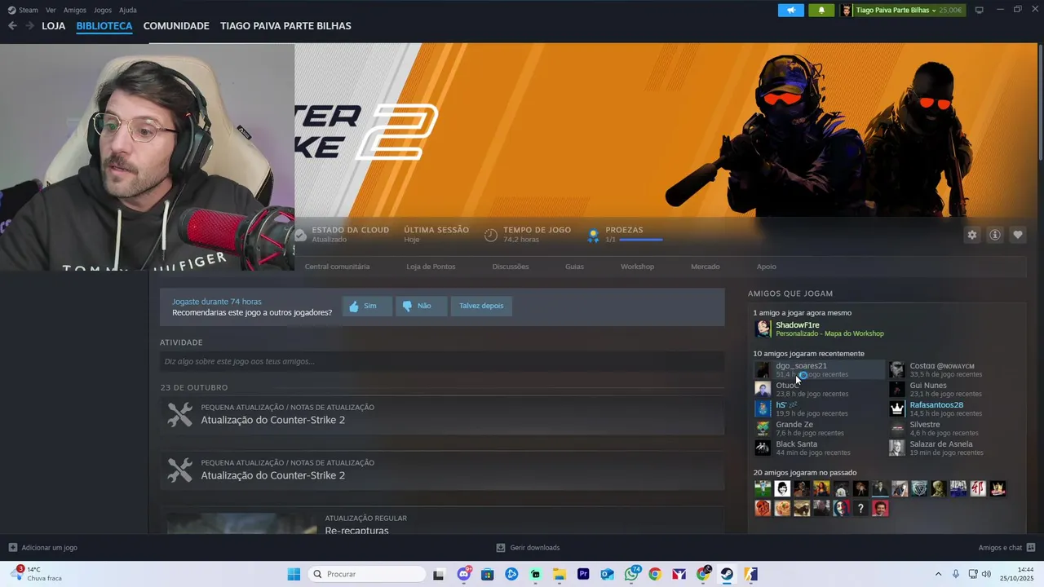Click the Não thumbs-down button
The height and width of the screenshot is (587, 1044).
(422, 306)
